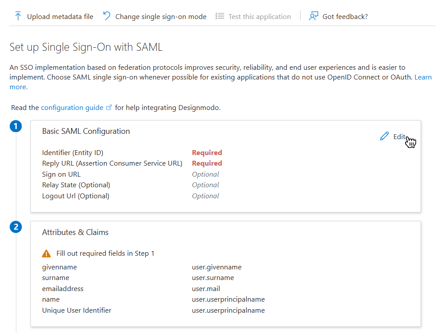Open the Got feedback? option
The image size is (436, 333).
(x=345, y=17)
